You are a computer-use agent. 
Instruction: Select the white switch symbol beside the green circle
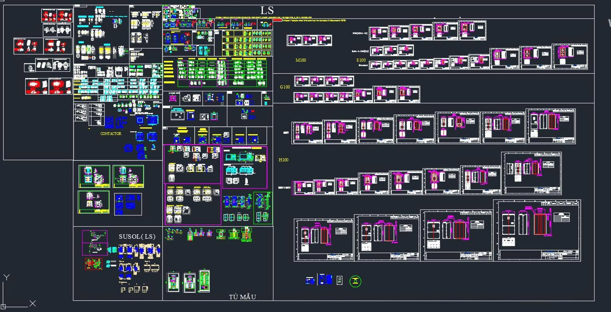coord(340,280)
